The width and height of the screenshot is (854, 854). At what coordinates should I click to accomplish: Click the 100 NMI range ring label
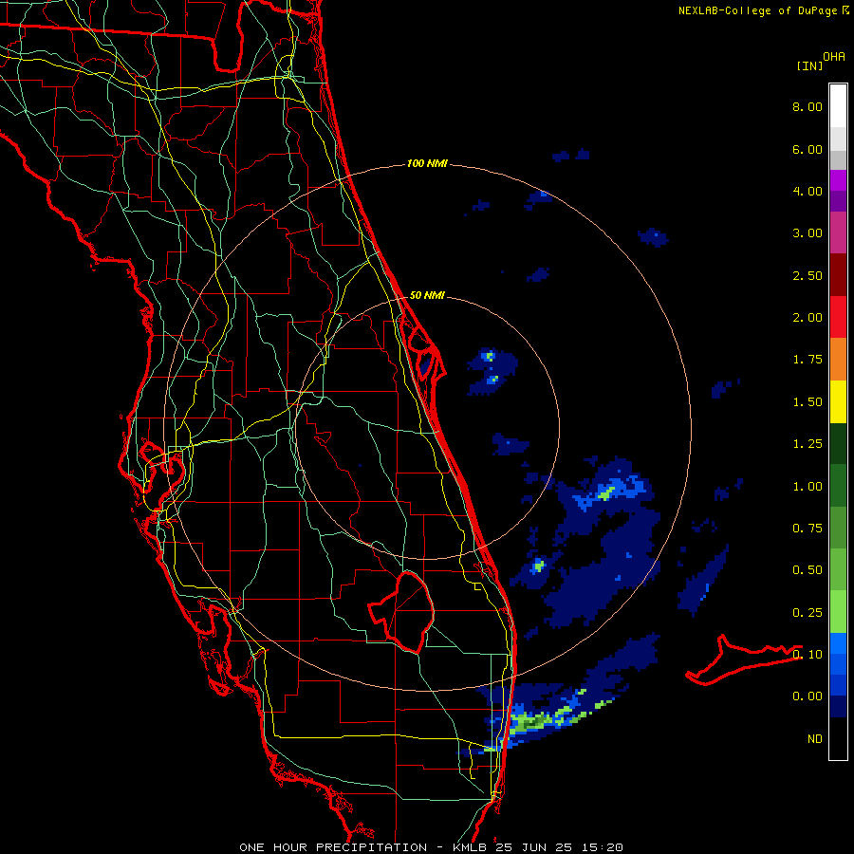pyautogui.click(x=427, y=163)
